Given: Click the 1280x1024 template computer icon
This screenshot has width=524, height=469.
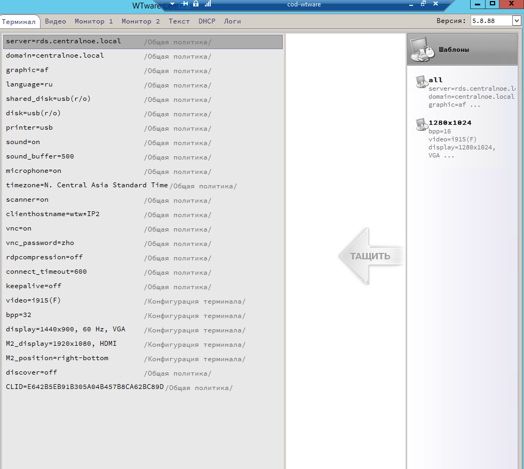Looking at the screenshot, I should 421,124.
